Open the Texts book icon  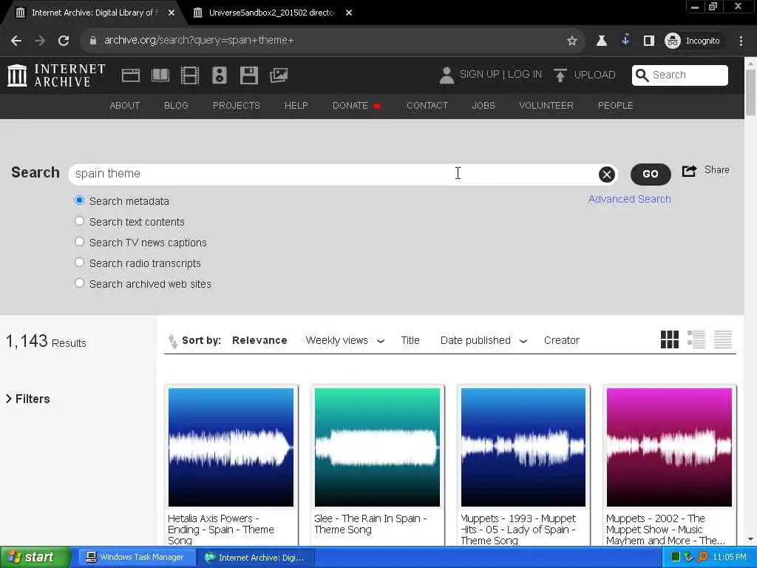click(x=160, y=75)
